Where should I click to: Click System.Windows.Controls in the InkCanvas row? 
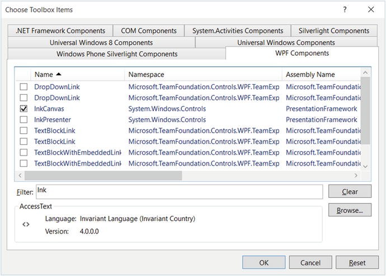tap(167, 109)
